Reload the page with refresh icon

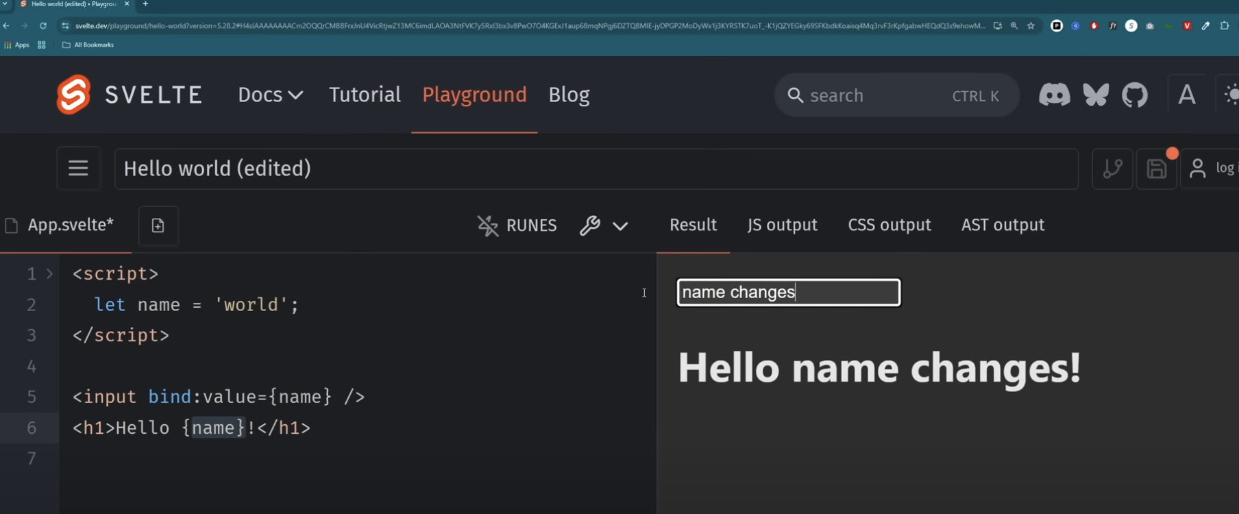43,26
